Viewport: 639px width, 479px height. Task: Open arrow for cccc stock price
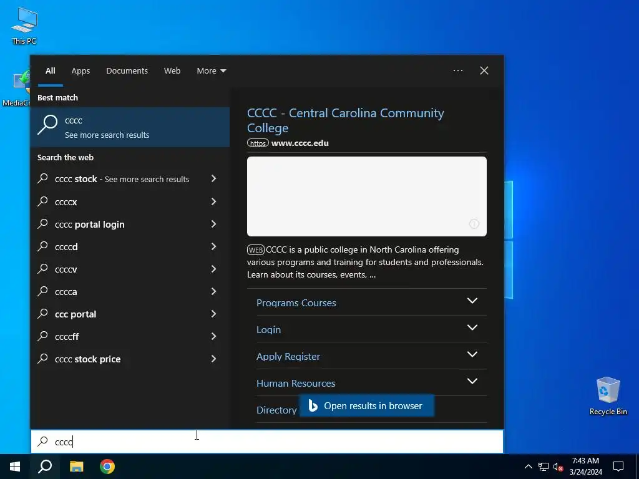click(x=213, y=359)
